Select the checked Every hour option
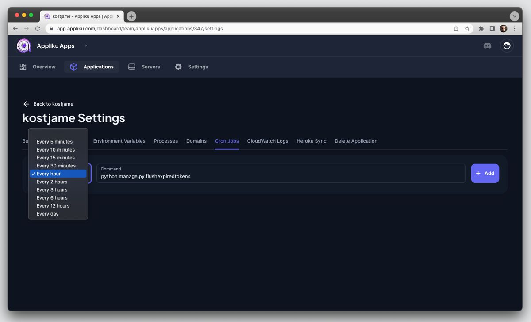531x322 pixels. [49, 174]
